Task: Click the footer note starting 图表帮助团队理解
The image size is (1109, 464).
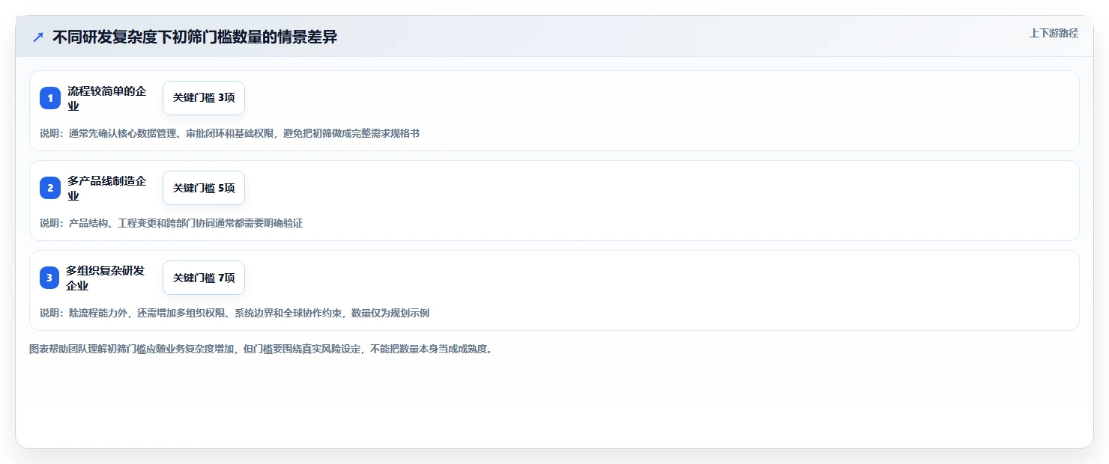Action: 260,349
